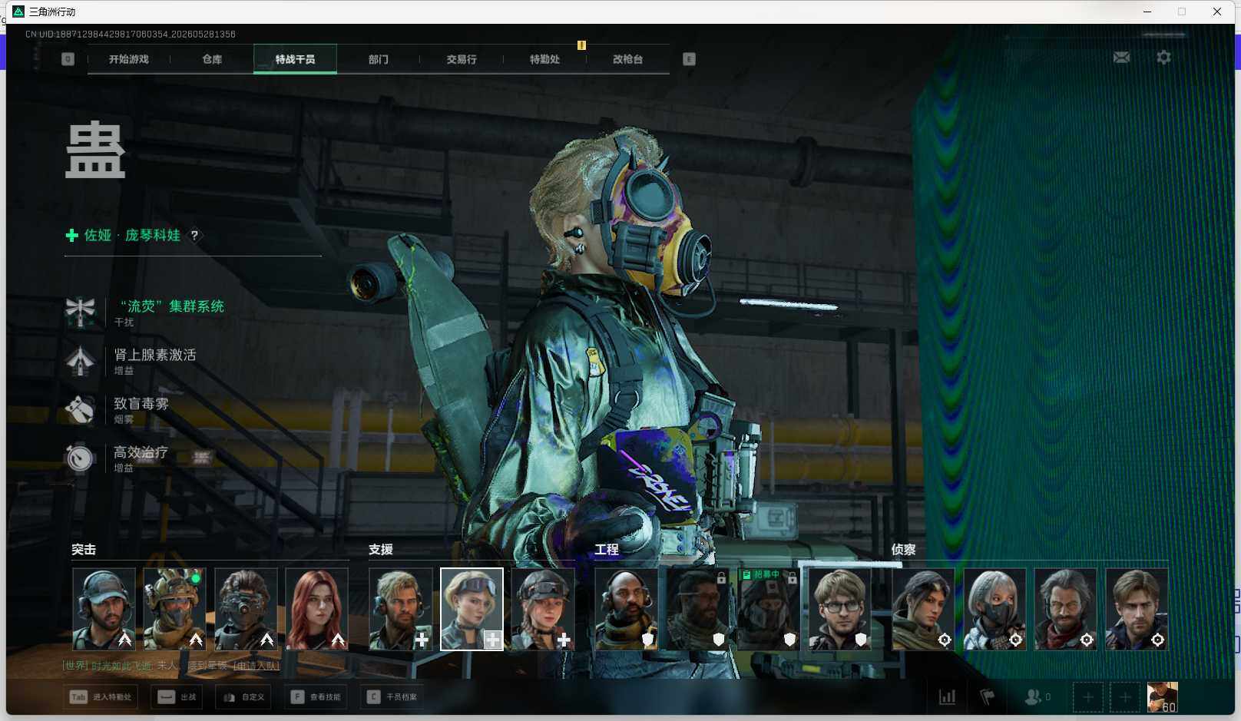This screenshot has width=1241, height=721.
Task: Click the 侦察 class heading
Action: 903,550
